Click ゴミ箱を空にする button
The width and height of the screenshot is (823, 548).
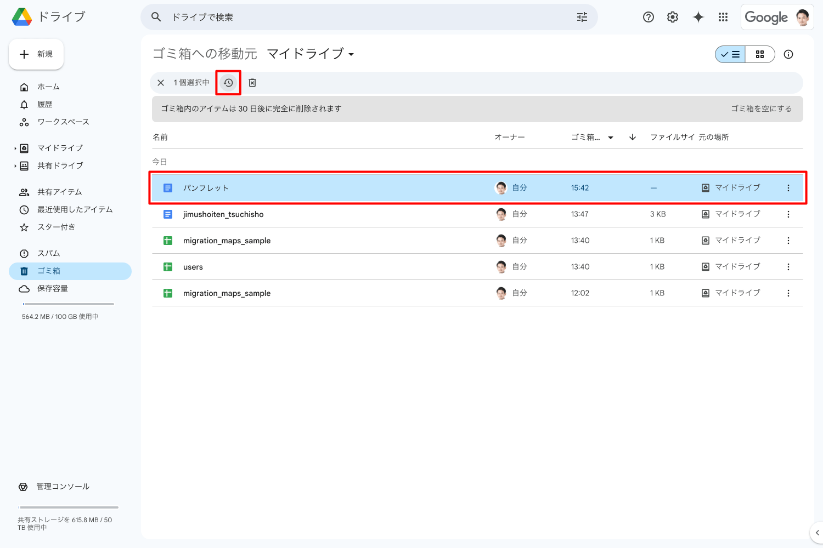761,109
